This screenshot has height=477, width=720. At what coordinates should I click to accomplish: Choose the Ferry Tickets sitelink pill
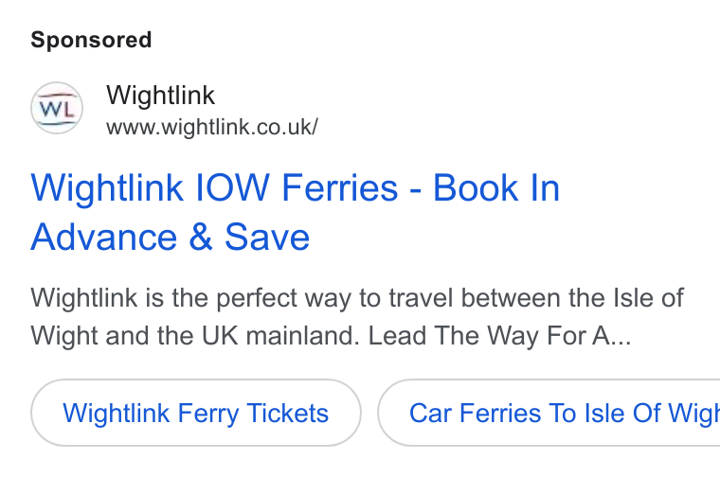click(196, 413)
